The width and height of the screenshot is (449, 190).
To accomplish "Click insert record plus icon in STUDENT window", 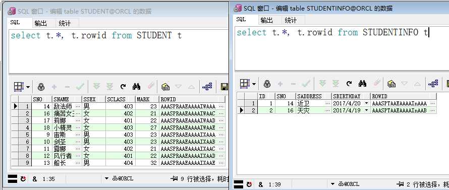I will pos(54,86).
